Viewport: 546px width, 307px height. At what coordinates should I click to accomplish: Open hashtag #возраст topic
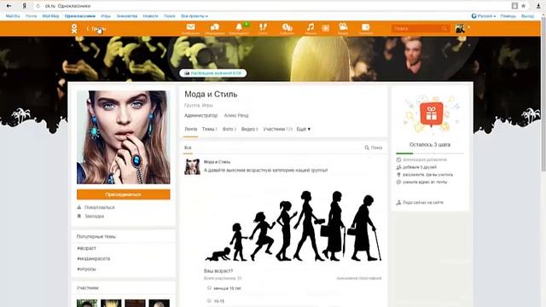[86, 248]
